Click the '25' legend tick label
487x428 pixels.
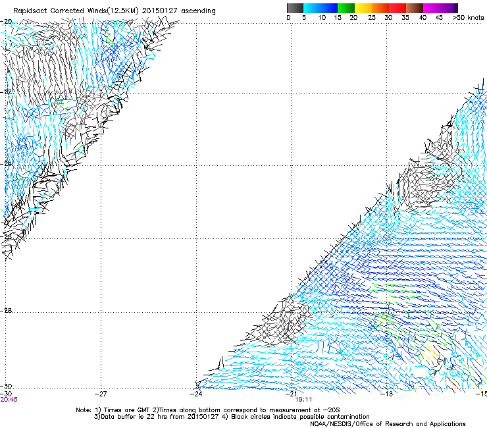click(371, 18)
